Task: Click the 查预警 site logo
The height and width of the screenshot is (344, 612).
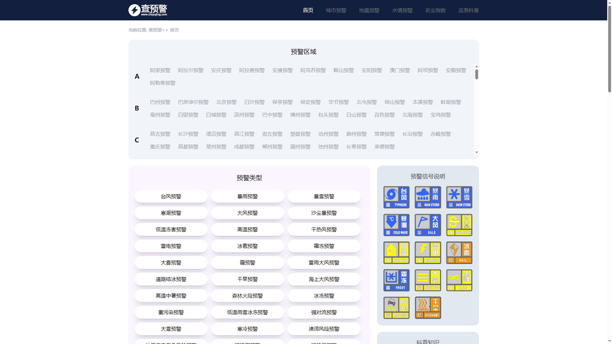Action: [x=148, y=10]
